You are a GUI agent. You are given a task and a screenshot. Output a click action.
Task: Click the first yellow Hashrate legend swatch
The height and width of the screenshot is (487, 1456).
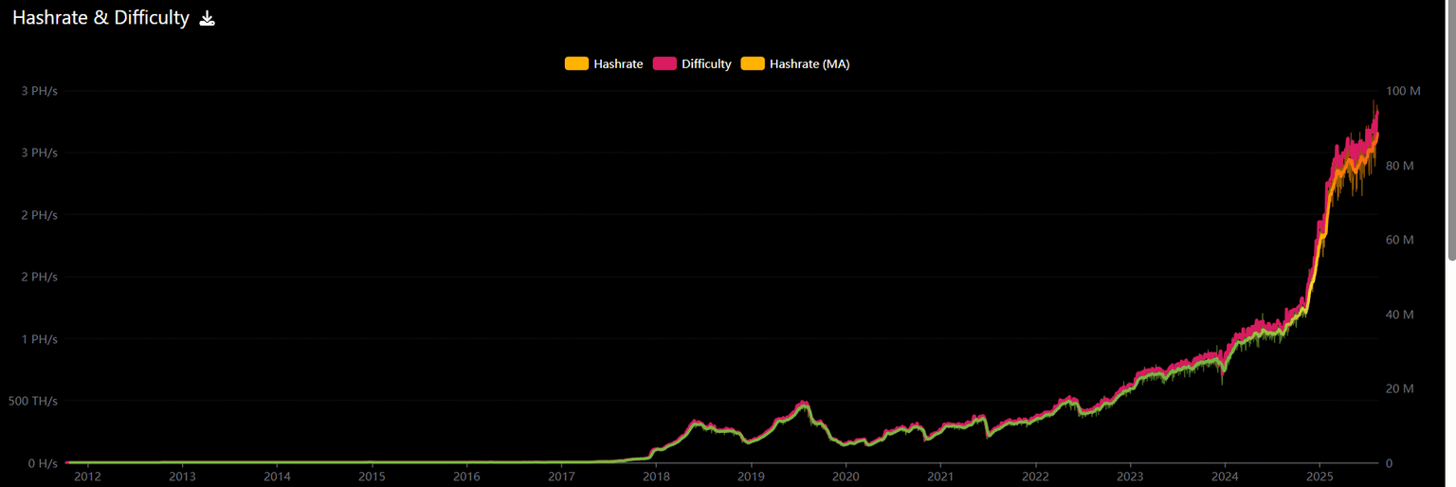(x=576, y=63)
